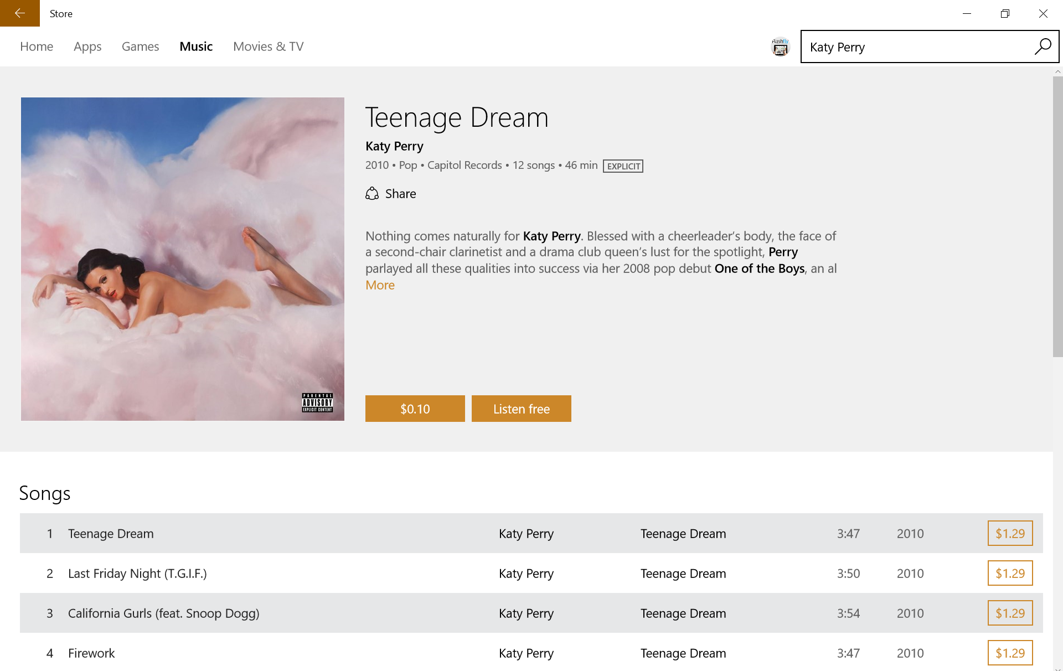The height and width of the screenshot is (671, 1063).
Task: Open the user account avatar
Action: point(780,47)
